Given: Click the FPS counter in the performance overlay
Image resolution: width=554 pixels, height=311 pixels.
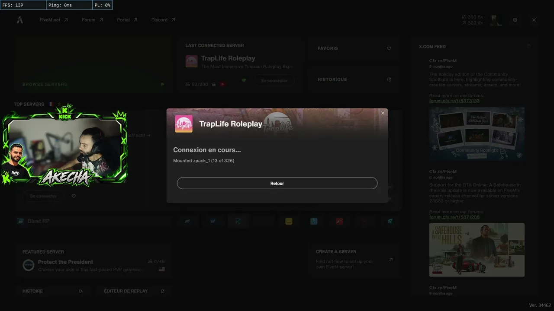Looking at the screenshot, I should pyautogui.click(x=23, y=5).
